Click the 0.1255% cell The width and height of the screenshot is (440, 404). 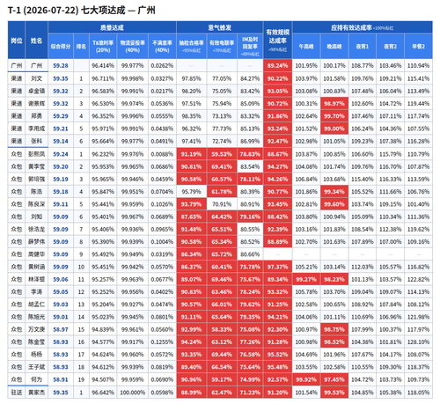coord(162,342)
